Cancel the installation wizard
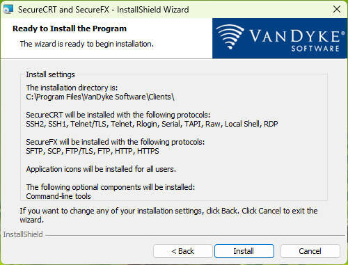348x265 pixels. (310, 251)
